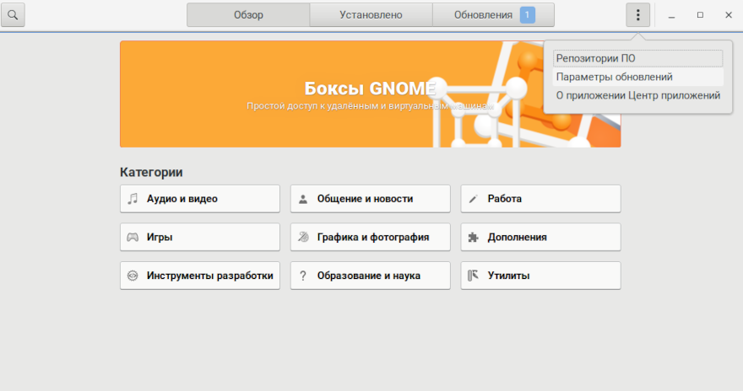Maximize the application window
743x391 pixels.
coord(700,15)
